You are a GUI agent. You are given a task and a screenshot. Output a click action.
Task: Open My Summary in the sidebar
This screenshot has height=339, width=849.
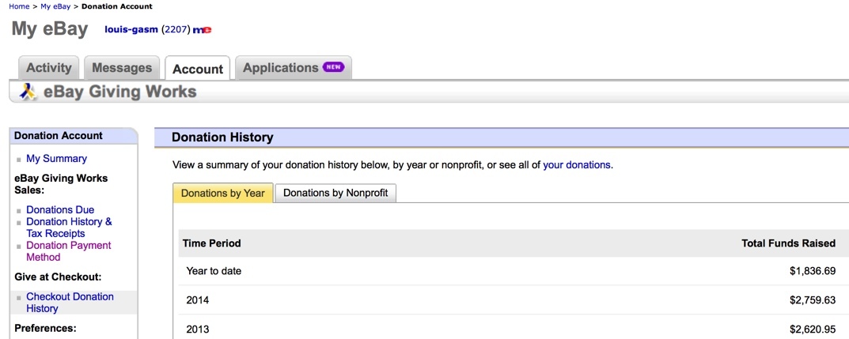(56, 158)
